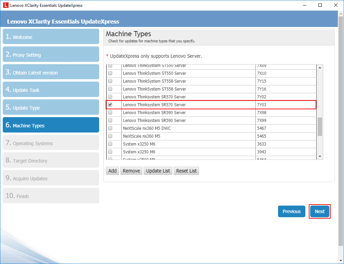Click the SR590 Server name in row 7X99
This screenshot has width=344, height=264.
(x=155, y=121)
